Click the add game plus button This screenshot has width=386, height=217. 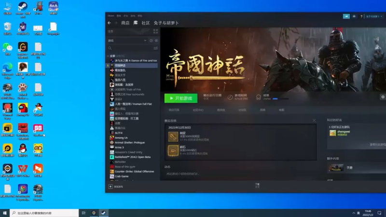(110, 187)
